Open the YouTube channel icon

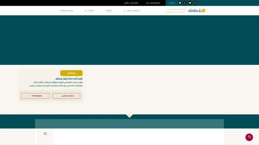coord(190,3)
